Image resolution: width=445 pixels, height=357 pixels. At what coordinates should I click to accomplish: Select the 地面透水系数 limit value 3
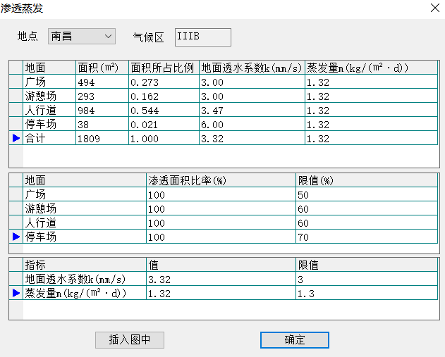click(367, 280)
